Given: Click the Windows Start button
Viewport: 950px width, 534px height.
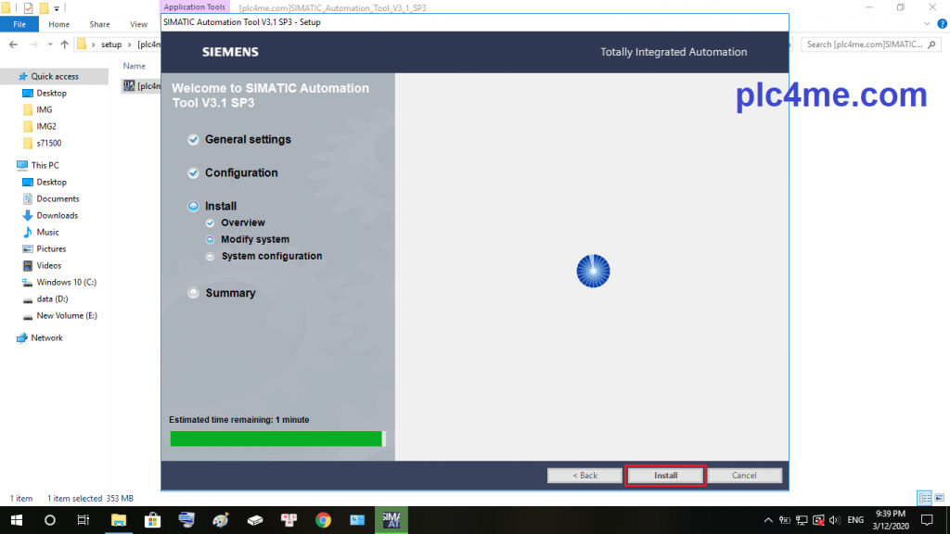Looking at the screenshot, I should pos(17,520).
